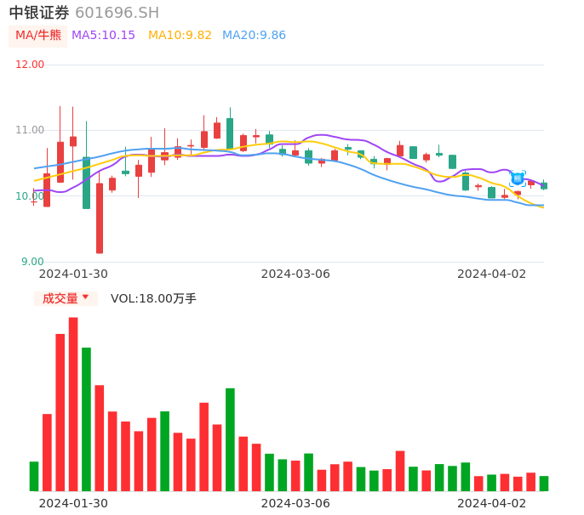Click the VOL:18.00万手 volume readout
Image resolution: width=584 pixels, height=515 pixels.
pyautogui.click(x=153, y=298)
